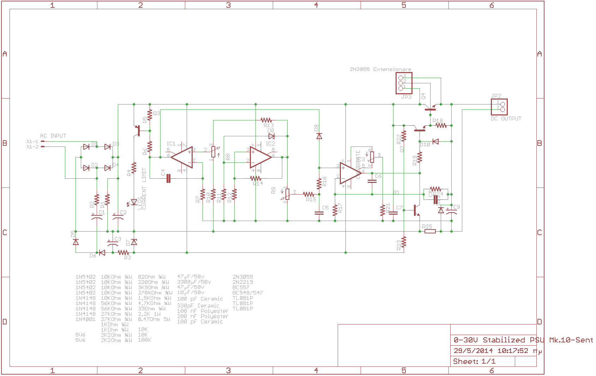This screenshot has width=596, height=376.
Task: Select '270KOhm ¼W' parts entry
Action: coord(155,293)
